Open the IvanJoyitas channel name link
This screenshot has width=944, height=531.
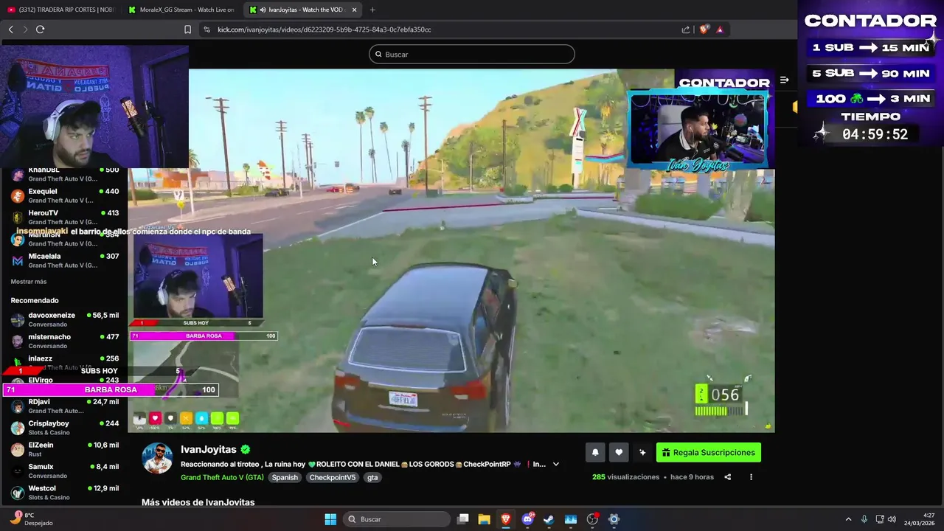click(209, 449)
